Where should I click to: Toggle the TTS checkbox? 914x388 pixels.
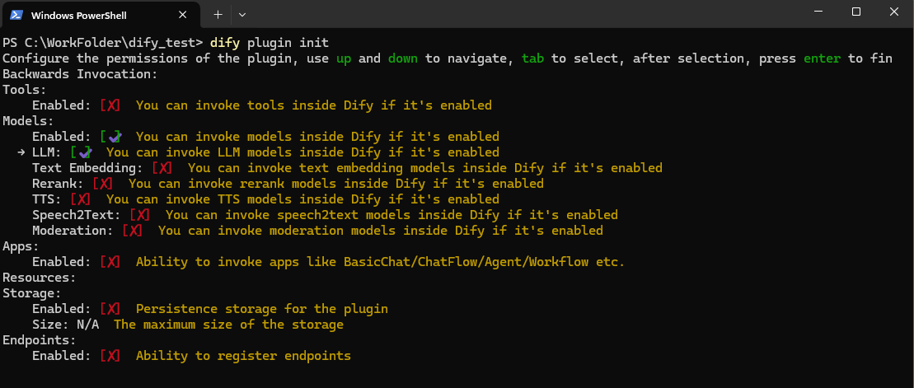click(x=81, y=199)
